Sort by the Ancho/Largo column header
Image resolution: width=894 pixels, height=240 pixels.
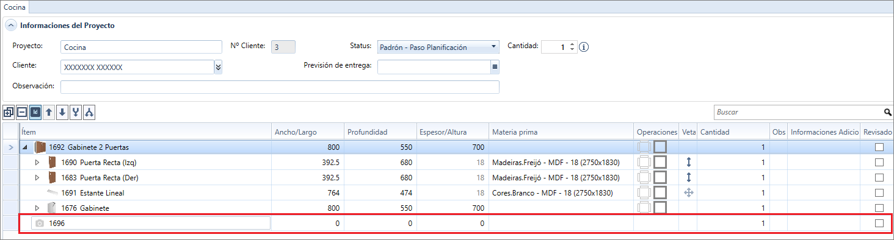[307, 132]
